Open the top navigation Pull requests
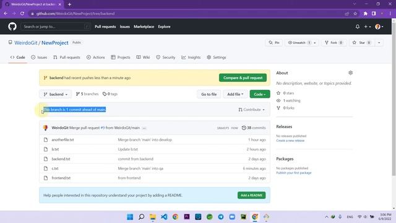 tap(105, 27)
